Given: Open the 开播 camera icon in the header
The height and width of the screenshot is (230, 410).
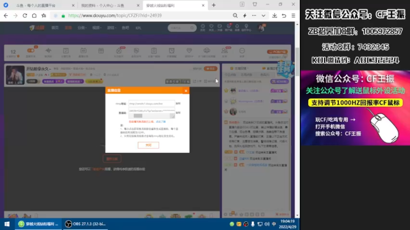Looking at the screenshot, I should click(x=220, y=28).
